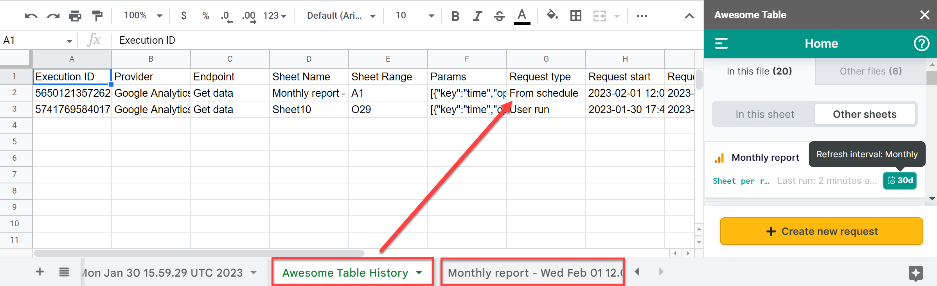The width and height of the screenshot is (937, 286).
Task: Open the Monthly report sheet tab
Action: 532,272
